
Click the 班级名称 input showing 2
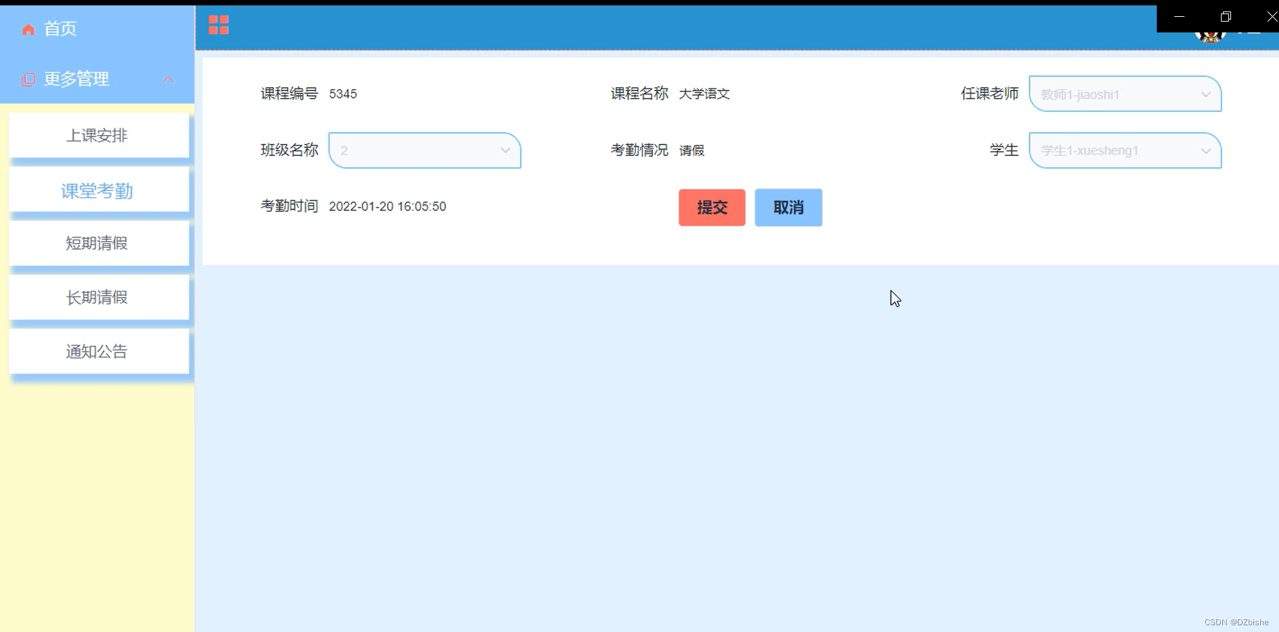point(405,151)
